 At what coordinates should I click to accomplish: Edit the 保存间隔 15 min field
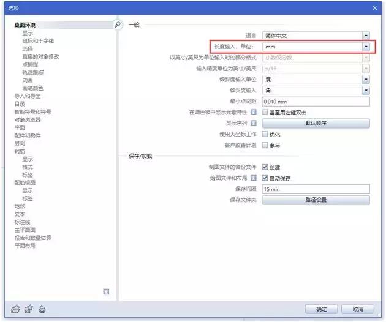tap(316, 189)
